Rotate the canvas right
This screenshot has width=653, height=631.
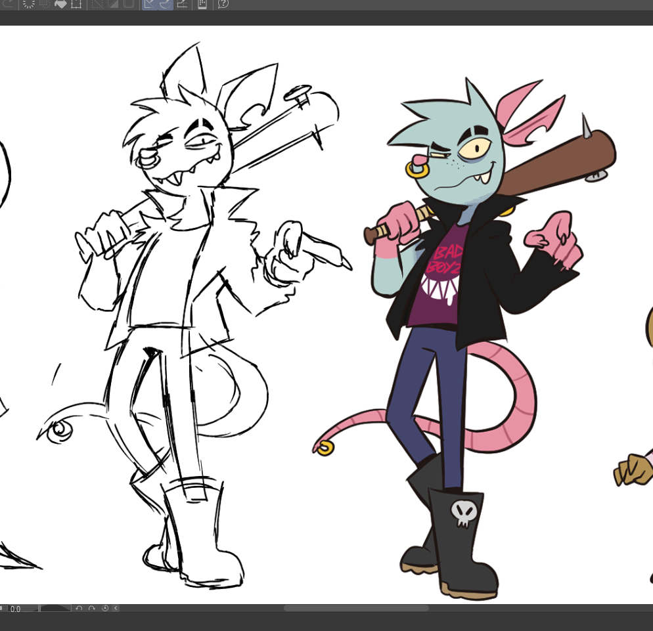click(92, 609)
